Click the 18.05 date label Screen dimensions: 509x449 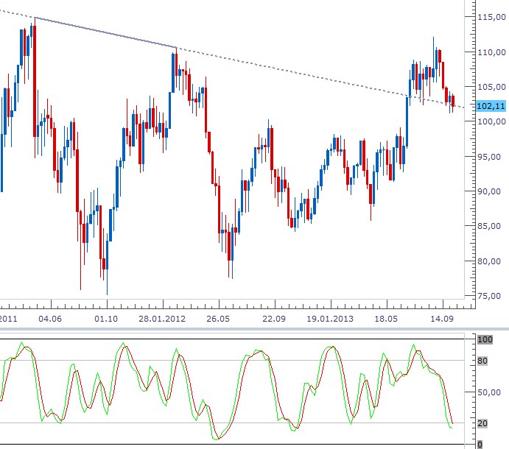[386, 319]
